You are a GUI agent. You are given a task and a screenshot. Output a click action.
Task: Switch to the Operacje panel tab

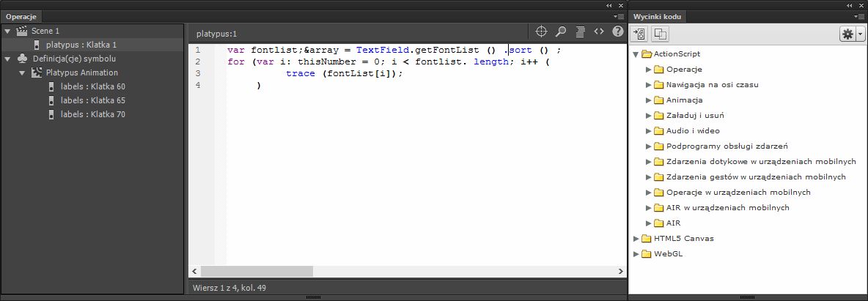click(21, 17)
